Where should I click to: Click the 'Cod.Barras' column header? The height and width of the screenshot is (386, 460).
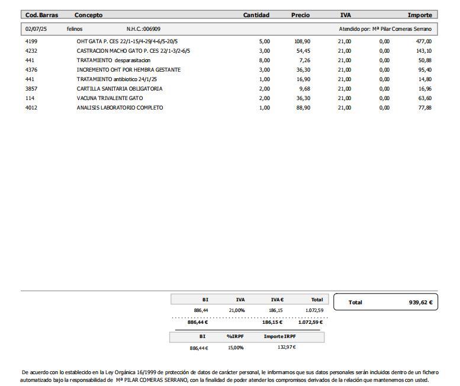41,15
